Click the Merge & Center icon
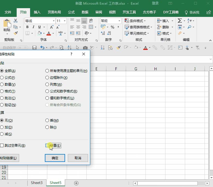The image size is (213, 187). coord(91,27)
